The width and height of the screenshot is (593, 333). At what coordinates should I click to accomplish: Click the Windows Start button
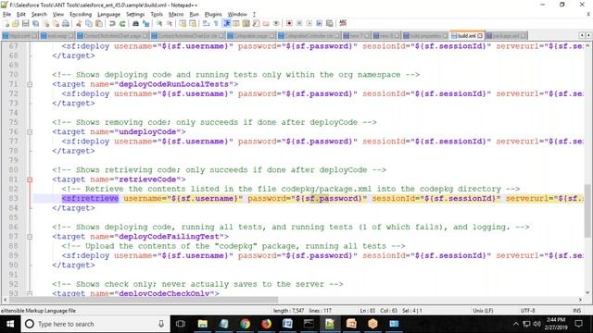point(10,324)
